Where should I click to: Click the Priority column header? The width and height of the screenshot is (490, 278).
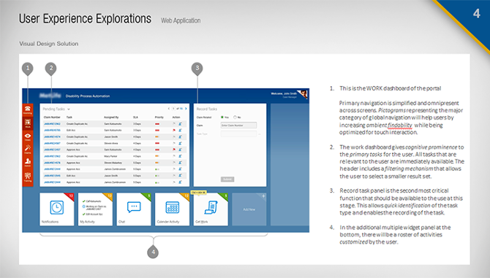(159, 117)
